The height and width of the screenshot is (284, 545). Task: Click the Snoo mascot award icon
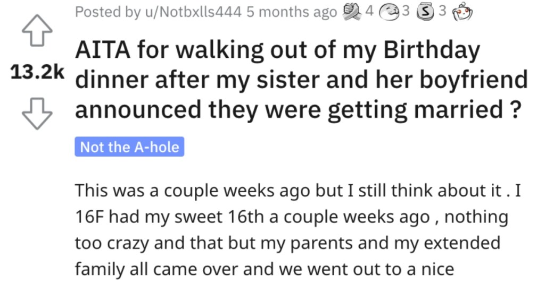pyautogui.click(x=463, y=12)
